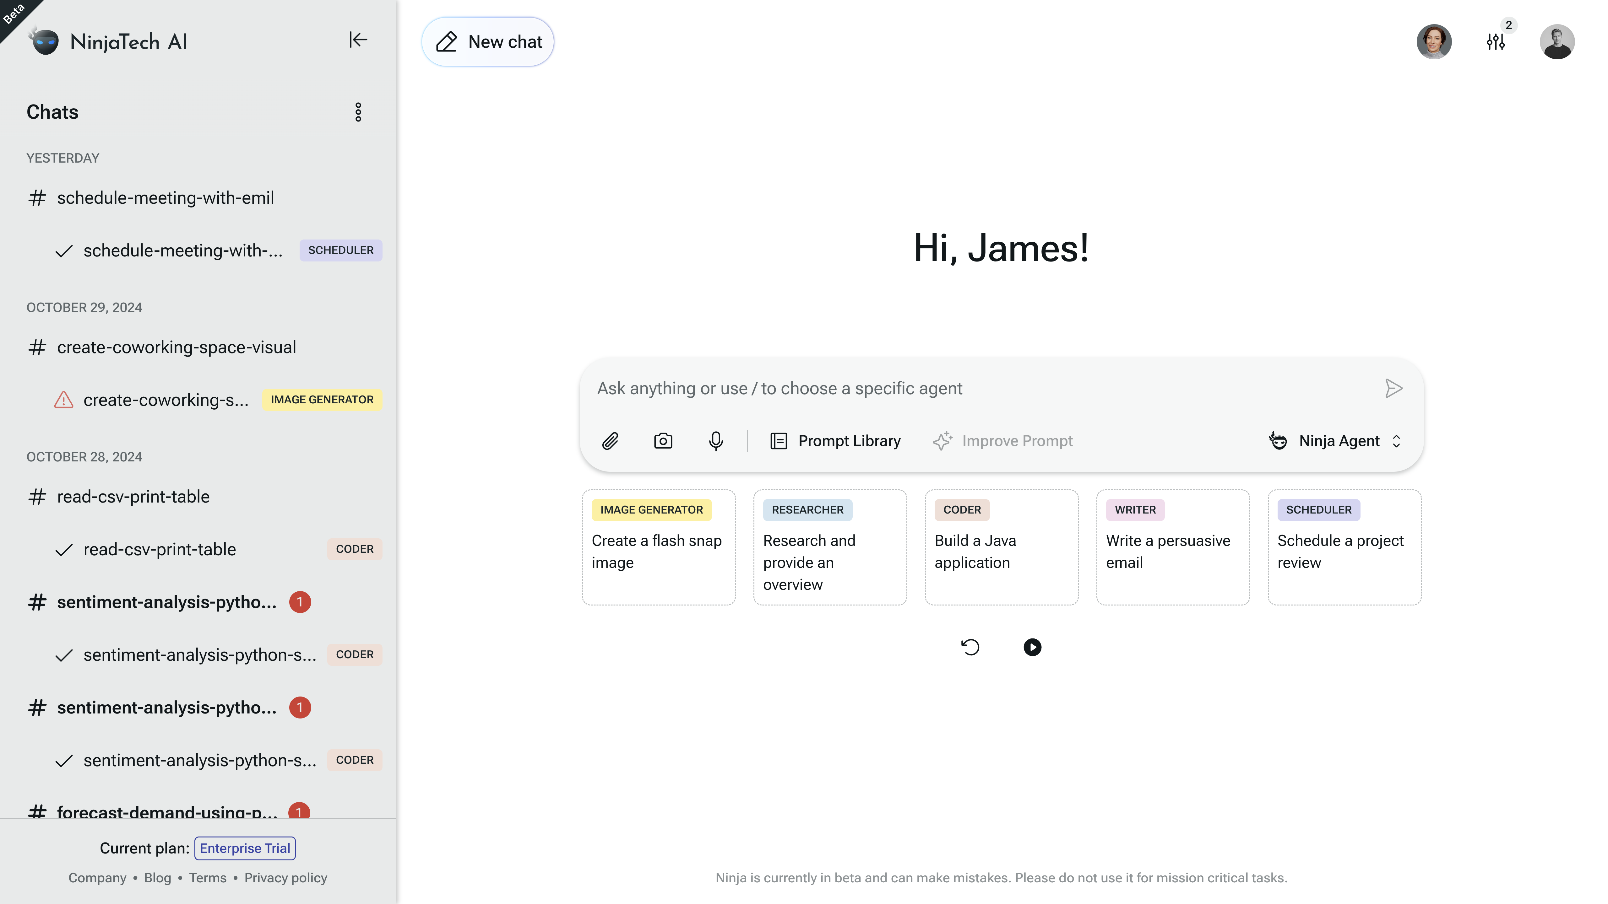Click the Improve Prompt sparkle icon
The image size is (1608, 904).
943,440
